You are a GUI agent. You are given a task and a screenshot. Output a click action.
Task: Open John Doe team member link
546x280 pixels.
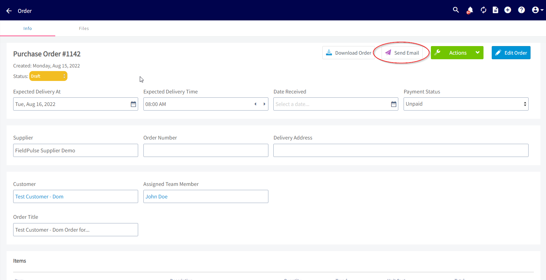pos(157,196)
